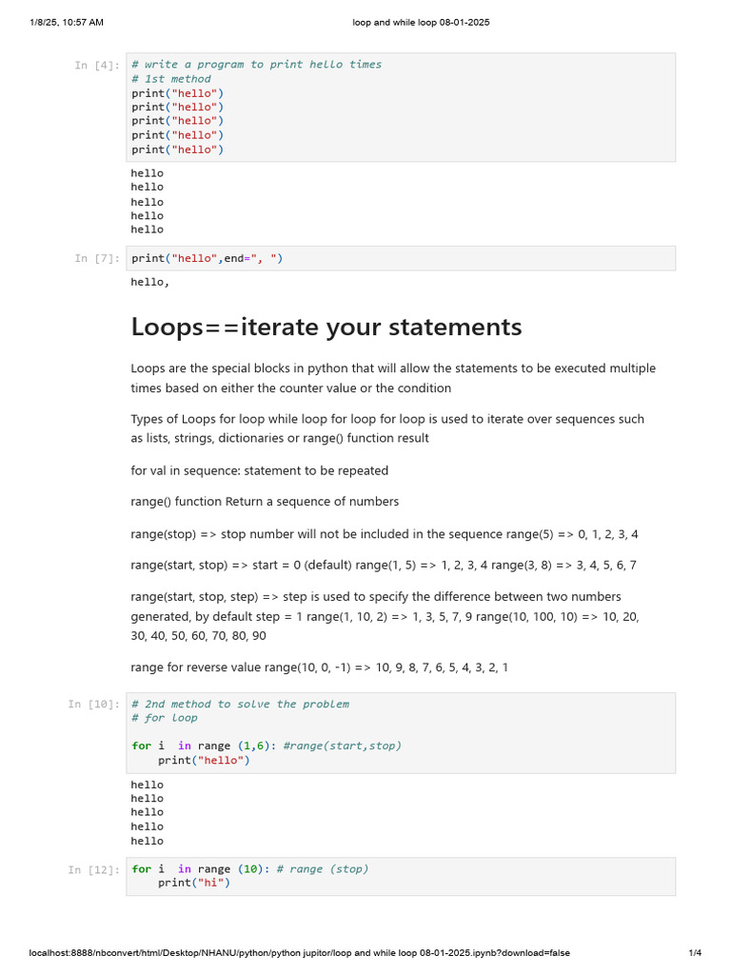Click the In [4] cell prompt
This screenshot has width=731, height=975.
point(97,65)
